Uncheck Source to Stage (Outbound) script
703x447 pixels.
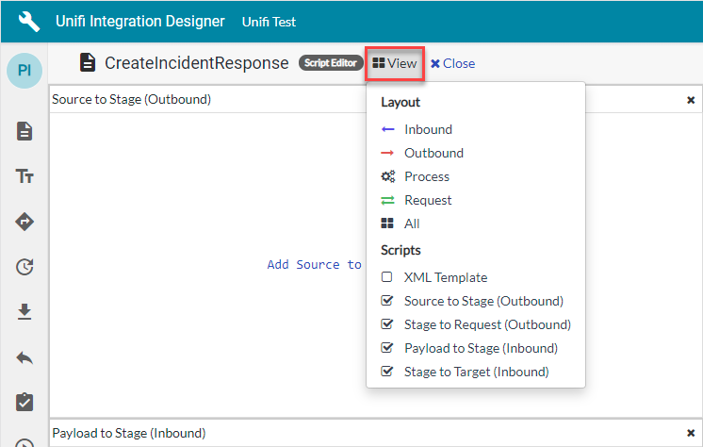pyautogui.click(x=386, y=302)
